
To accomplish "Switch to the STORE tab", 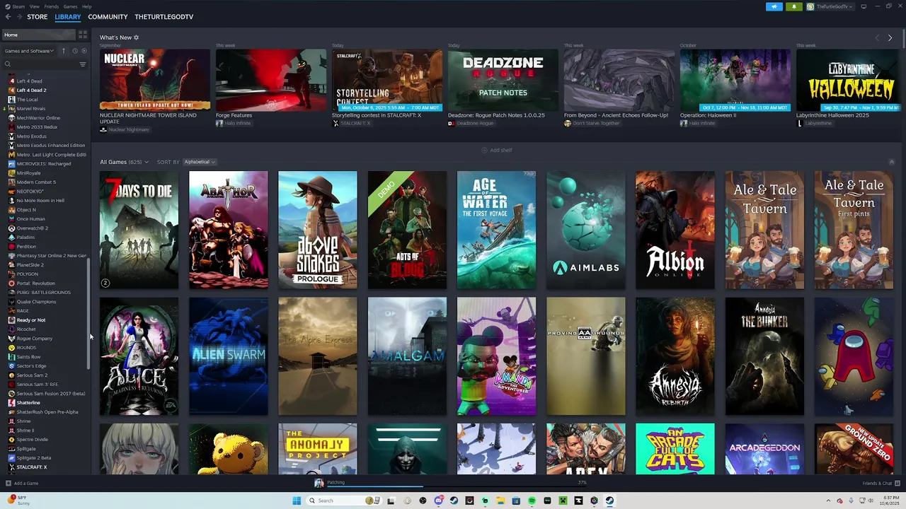I will coord(38,17).
